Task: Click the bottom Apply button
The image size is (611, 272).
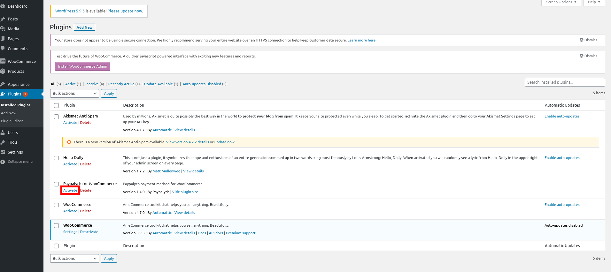Action: pos(109,259)
